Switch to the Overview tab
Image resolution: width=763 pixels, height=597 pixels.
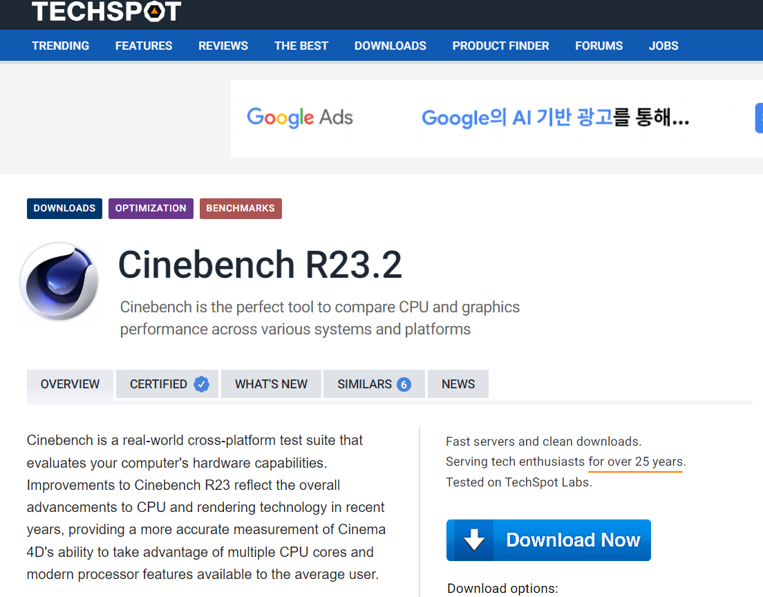coord(70,384)
